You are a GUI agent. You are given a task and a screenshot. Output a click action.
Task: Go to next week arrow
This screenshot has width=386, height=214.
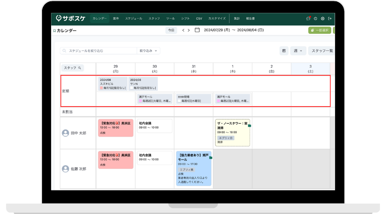189,30
